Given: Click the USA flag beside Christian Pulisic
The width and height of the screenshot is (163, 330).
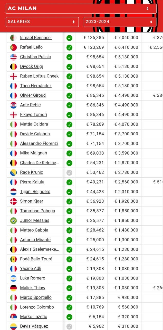Looking at the screenshot, I should pos(13,57).
